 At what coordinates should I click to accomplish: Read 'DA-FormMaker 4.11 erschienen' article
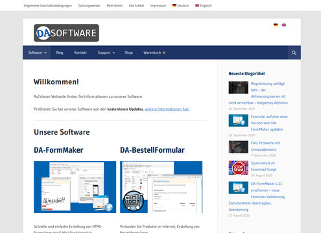tap(257, 197)
